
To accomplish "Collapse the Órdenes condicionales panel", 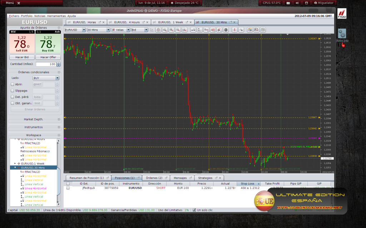I will click(x=59, y=72).
